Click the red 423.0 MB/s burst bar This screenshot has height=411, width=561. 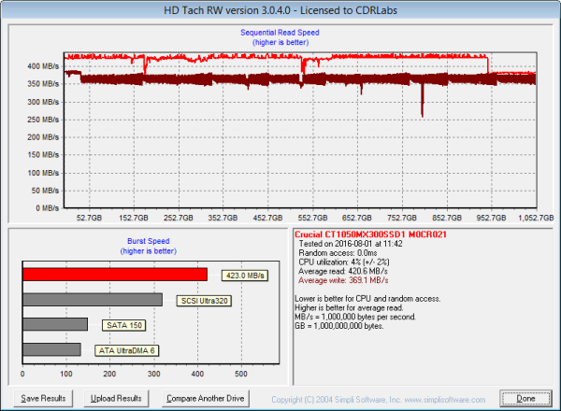click(x=115, y=275)
